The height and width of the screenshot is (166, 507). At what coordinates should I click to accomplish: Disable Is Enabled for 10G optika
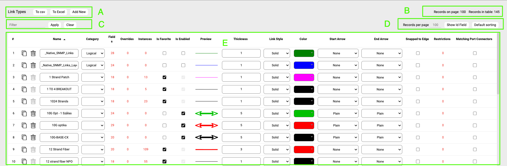(x=183, y=125)
